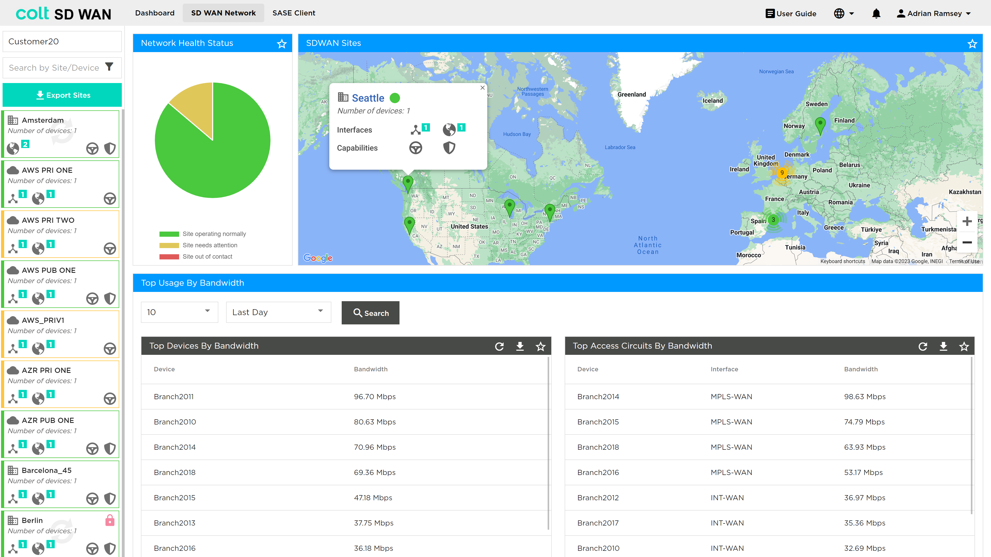Open the notifications bell
This screenshot has width=991, height=557.
point(876,13)
